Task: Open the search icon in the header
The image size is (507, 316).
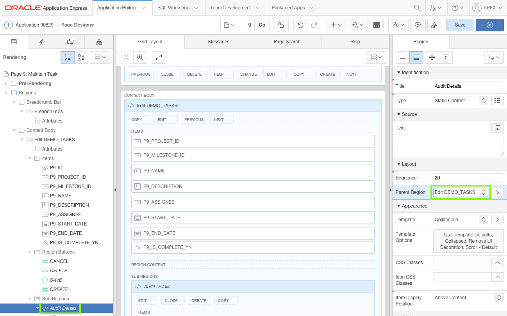Action: click(417, 7)
